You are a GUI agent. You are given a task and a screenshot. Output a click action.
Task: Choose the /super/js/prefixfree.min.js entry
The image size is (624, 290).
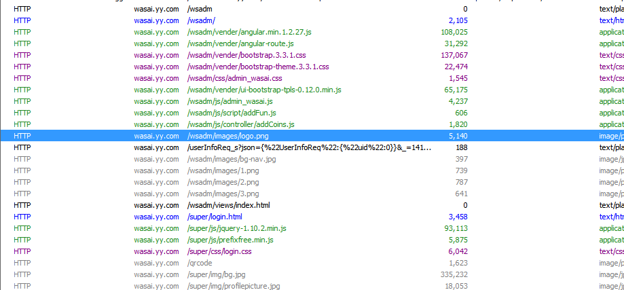312,240
